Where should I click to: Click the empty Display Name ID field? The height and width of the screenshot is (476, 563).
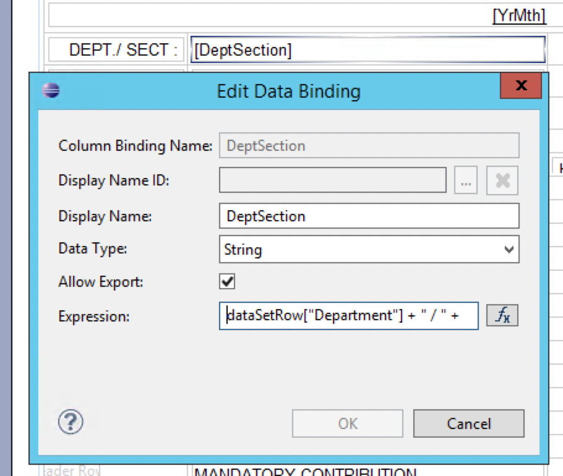pyautogui.click(x=332, y=181)
